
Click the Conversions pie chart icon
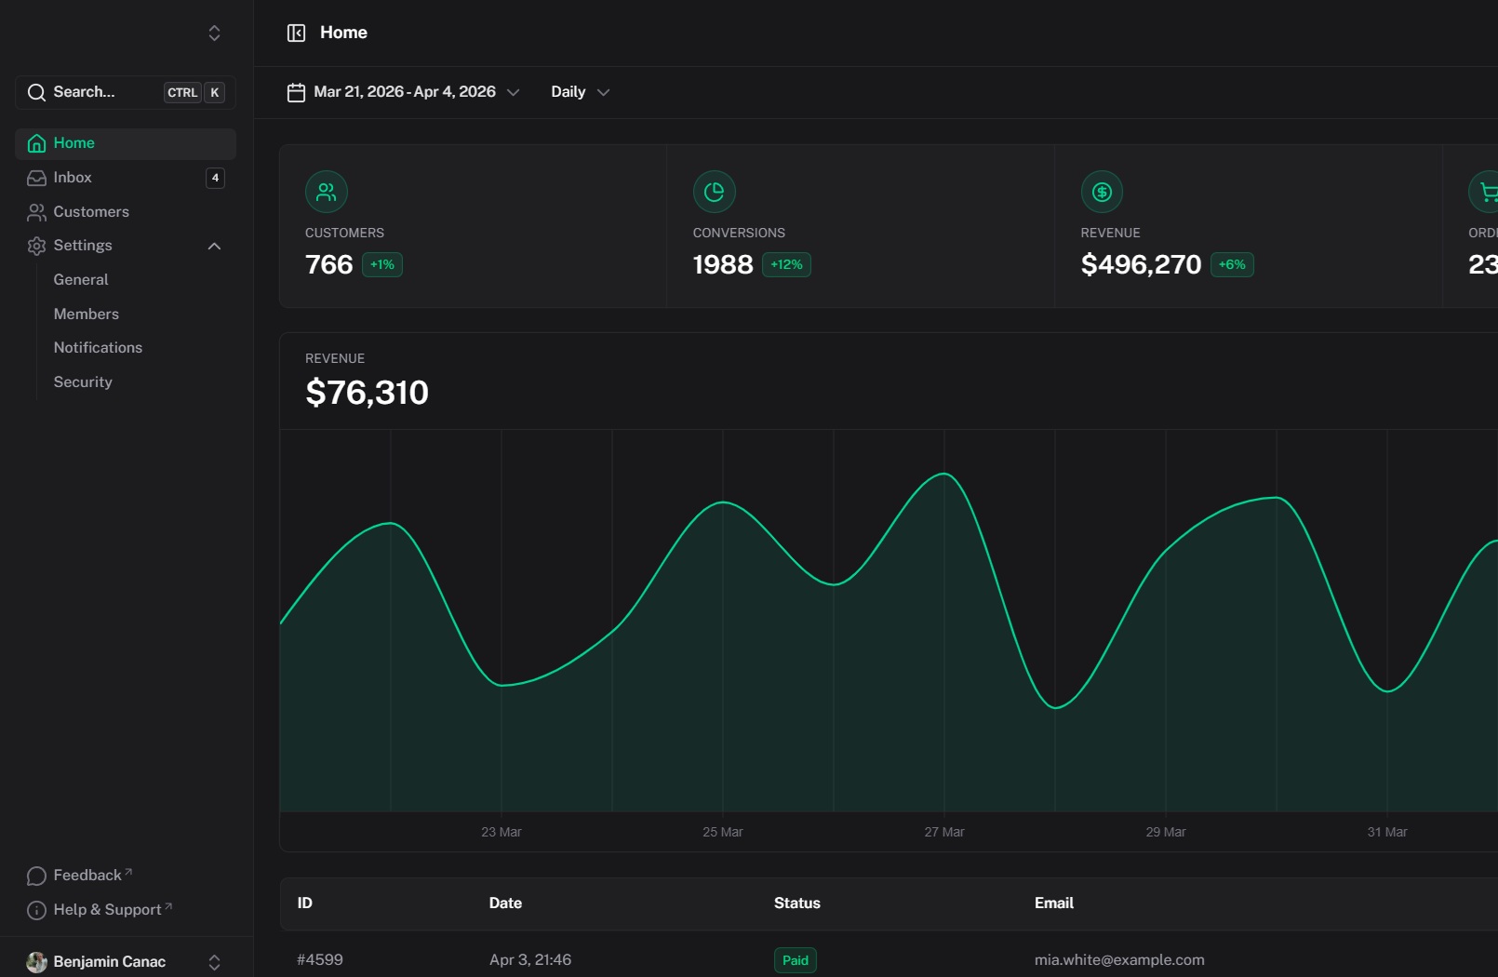pyautogui.click(x=714, y=193)
